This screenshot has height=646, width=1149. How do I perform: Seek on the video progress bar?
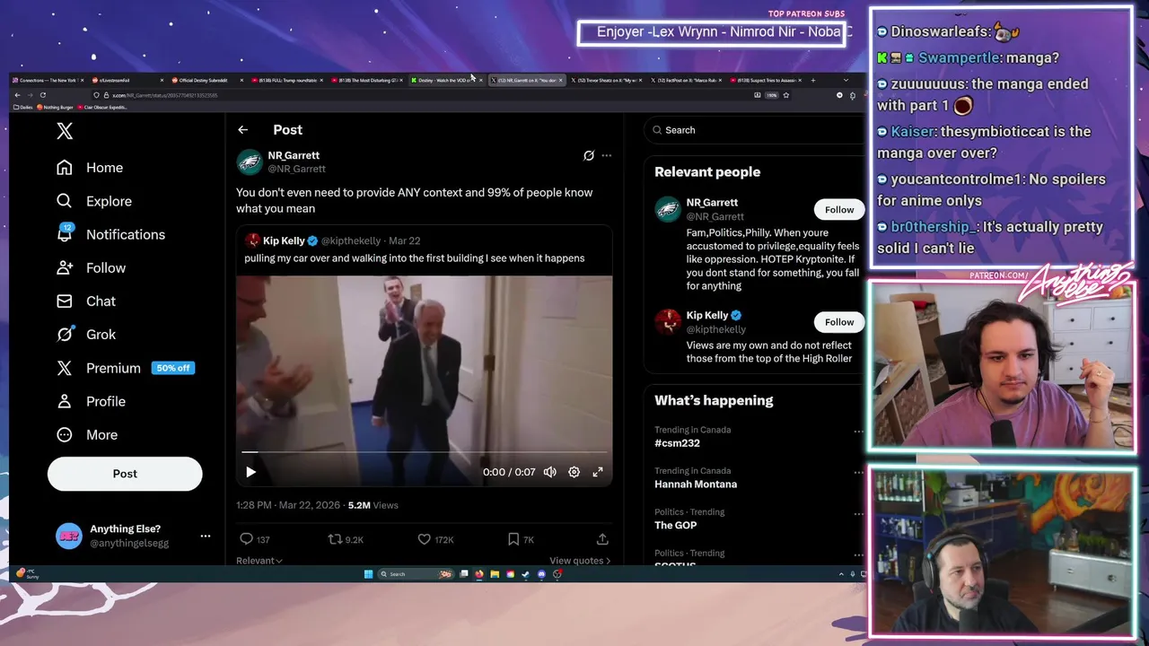click(424, 452)
